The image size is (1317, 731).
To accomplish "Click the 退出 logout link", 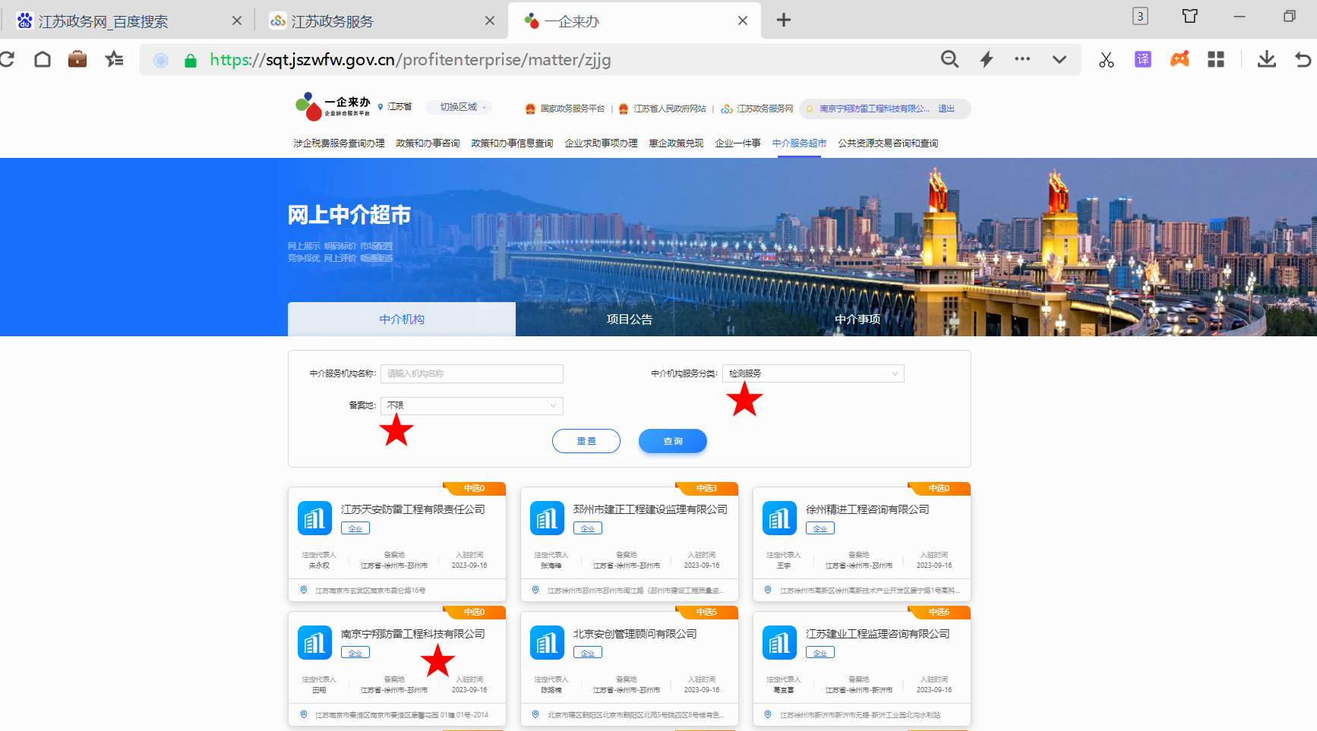I will (x=946, y=109).
